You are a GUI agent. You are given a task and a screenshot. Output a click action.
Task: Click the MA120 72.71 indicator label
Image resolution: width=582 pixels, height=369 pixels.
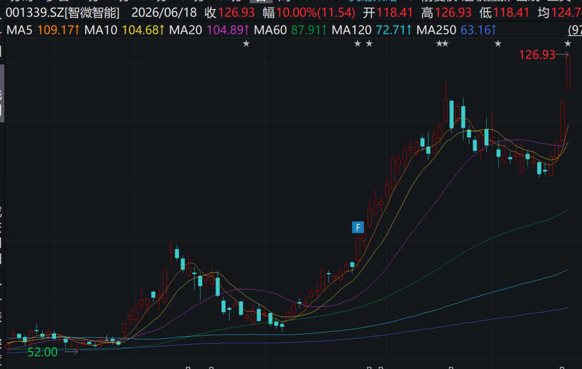click(x=372, y=30)
